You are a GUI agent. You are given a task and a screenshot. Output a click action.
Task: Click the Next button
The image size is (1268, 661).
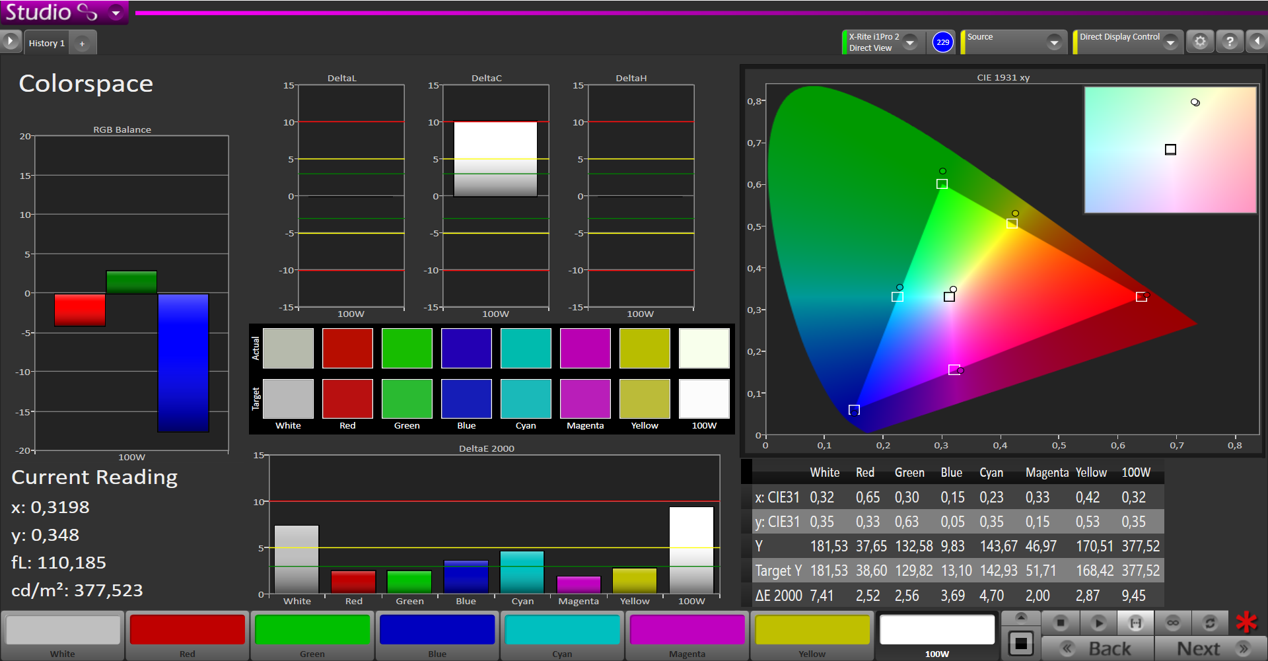1210,648
